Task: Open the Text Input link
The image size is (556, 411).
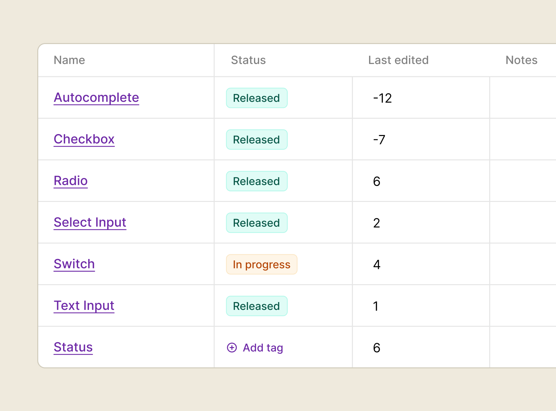Action: tap(84, 306)
